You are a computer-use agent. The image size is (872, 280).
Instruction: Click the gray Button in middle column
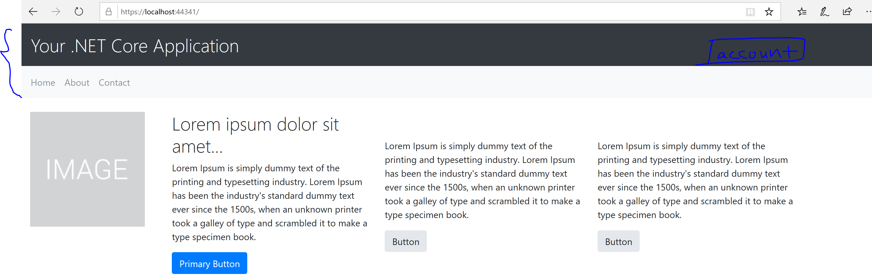(x=405, y=241)
